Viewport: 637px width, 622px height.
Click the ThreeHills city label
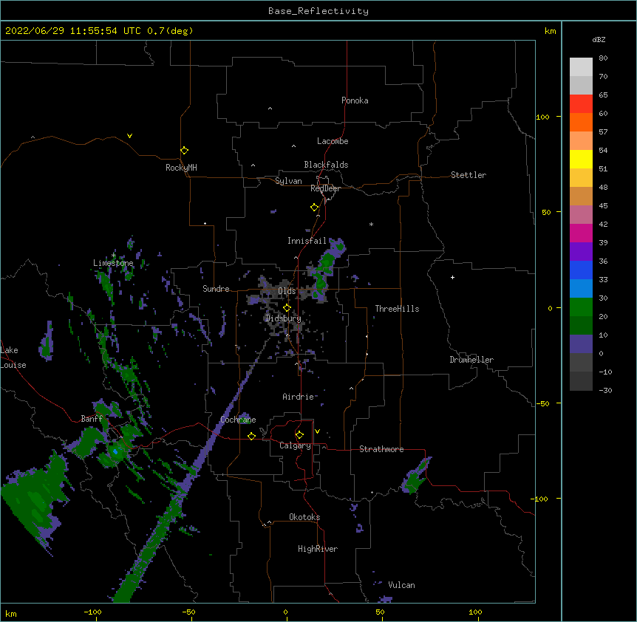point(397,309)
